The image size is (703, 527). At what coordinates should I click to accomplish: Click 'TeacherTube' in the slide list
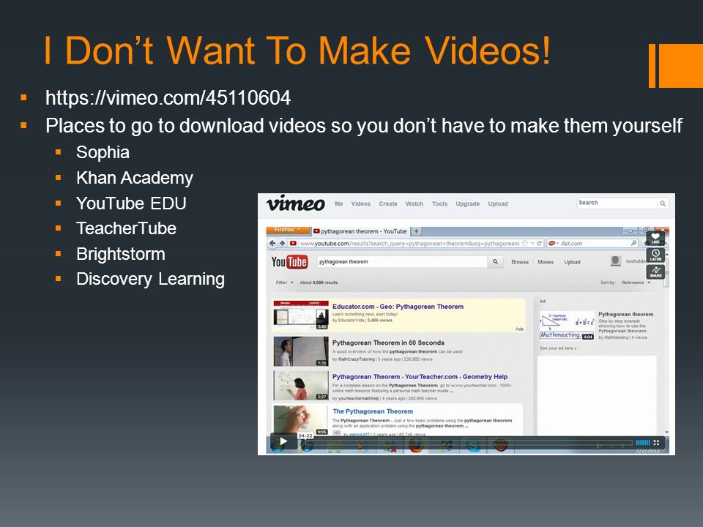click(x=126, y=228)
